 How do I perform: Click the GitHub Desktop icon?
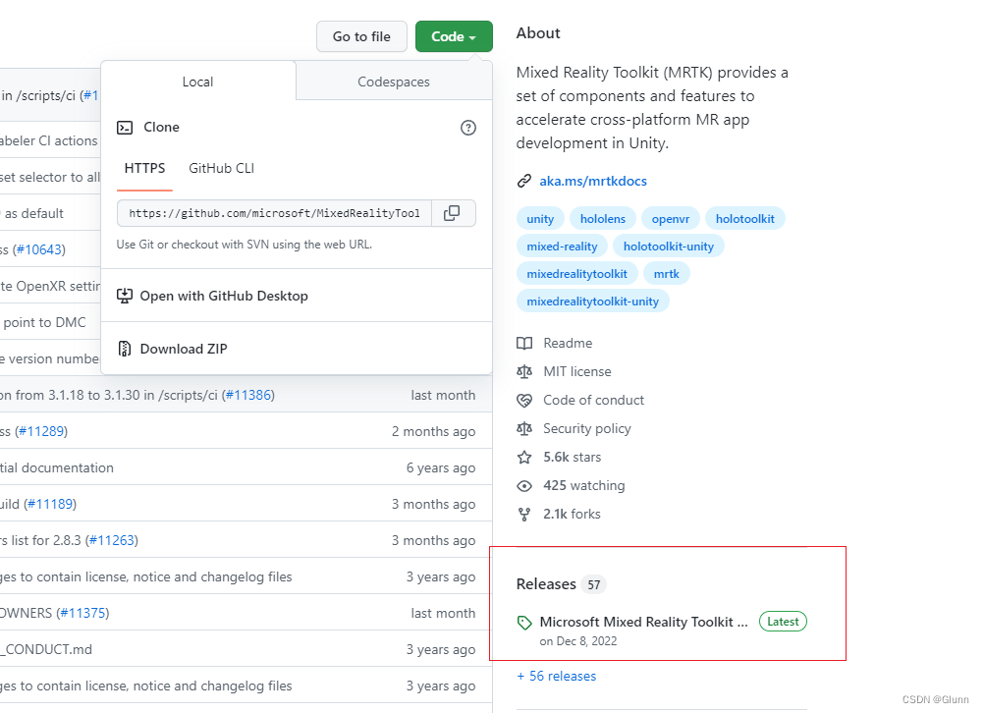[x=125, y=296]
